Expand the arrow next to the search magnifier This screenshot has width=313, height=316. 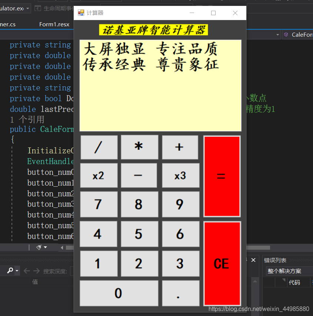coord(16,270)
